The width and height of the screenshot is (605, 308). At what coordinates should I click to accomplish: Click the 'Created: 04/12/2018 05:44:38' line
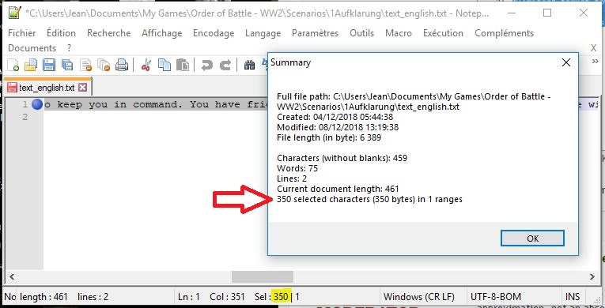tap(335, 117)
